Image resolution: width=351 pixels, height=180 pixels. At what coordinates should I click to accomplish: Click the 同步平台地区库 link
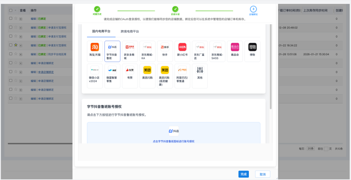tap(57, 54)
